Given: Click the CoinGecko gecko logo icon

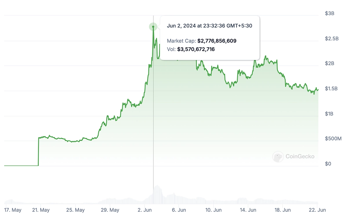Looking at the screenshot, I should coord(278,157).
